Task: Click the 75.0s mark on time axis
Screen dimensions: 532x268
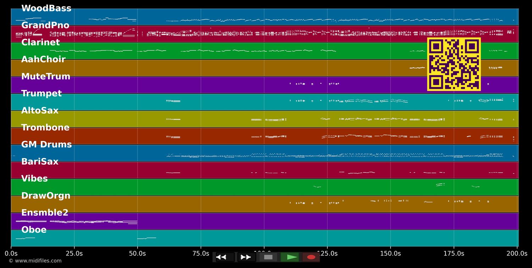Action: click(x=201, y=253)
